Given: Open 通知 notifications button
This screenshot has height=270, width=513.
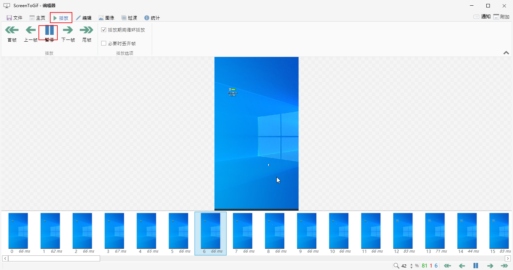Looking at the screenshot, I should tap(482, 17).
